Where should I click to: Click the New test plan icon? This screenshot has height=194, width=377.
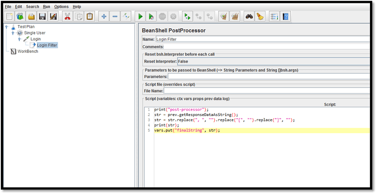point(9,16)
